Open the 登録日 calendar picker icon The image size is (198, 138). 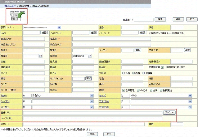click(x=90, y=56)
